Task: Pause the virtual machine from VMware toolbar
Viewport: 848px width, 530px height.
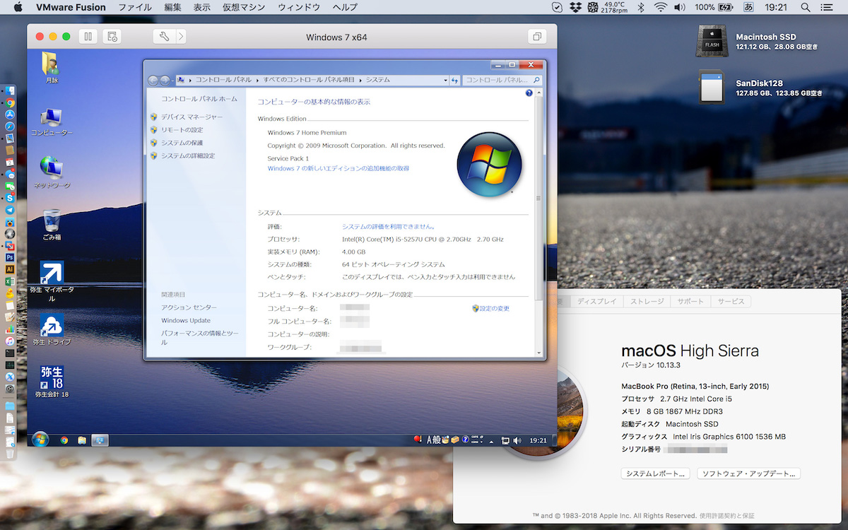Action: point(88,37)
